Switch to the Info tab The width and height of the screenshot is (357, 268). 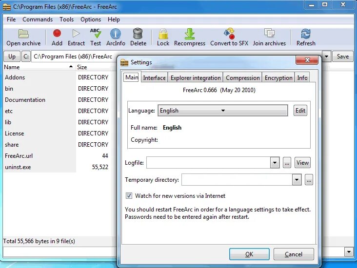coord(302,78)
